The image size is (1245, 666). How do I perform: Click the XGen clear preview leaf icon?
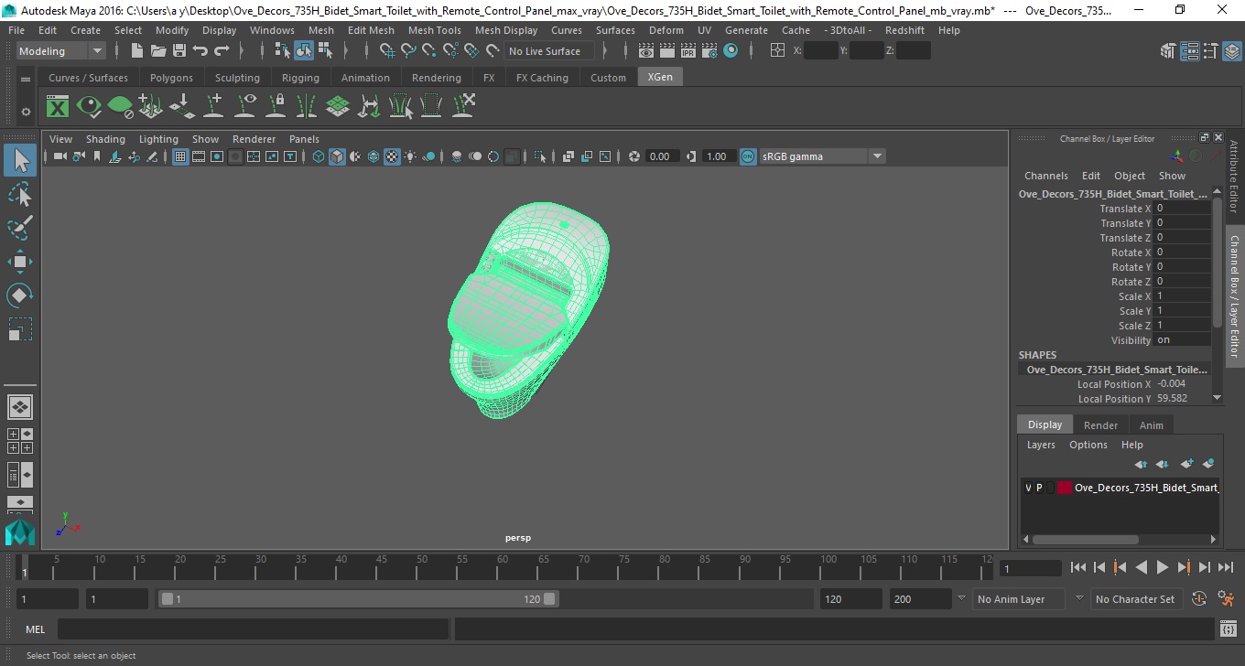(x=120, y=107)
